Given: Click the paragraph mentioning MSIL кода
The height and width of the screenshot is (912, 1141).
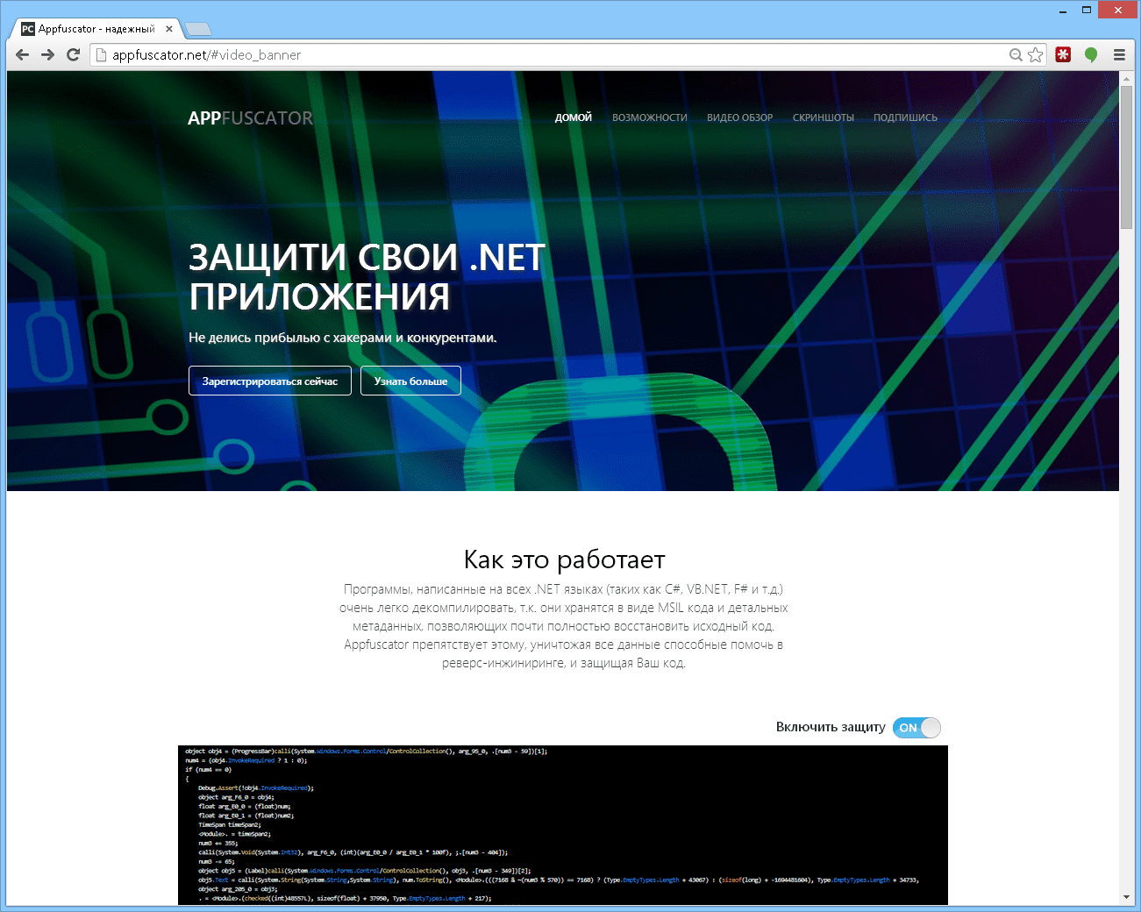Looking at the screenshot, I should (x=564, y=626).
